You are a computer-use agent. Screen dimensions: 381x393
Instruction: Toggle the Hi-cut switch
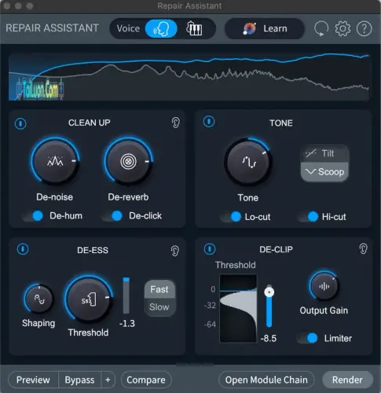coord(308,217)
